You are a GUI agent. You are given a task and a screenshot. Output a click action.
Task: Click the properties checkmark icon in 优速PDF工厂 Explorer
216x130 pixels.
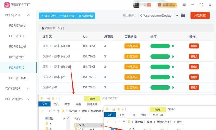[x=48, y=98]
